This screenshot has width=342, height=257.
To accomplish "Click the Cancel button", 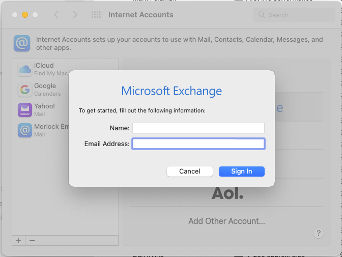I will pyautogui.click(x=189, y=172).
